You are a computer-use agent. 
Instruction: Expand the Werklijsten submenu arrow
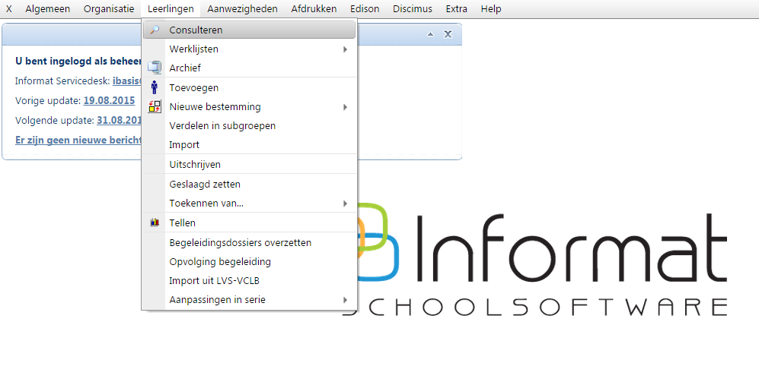345,49
